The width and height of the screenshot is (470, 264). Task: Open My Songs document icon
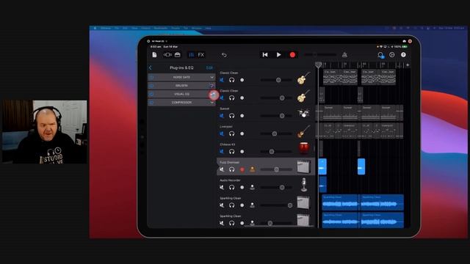coord(154,55)
